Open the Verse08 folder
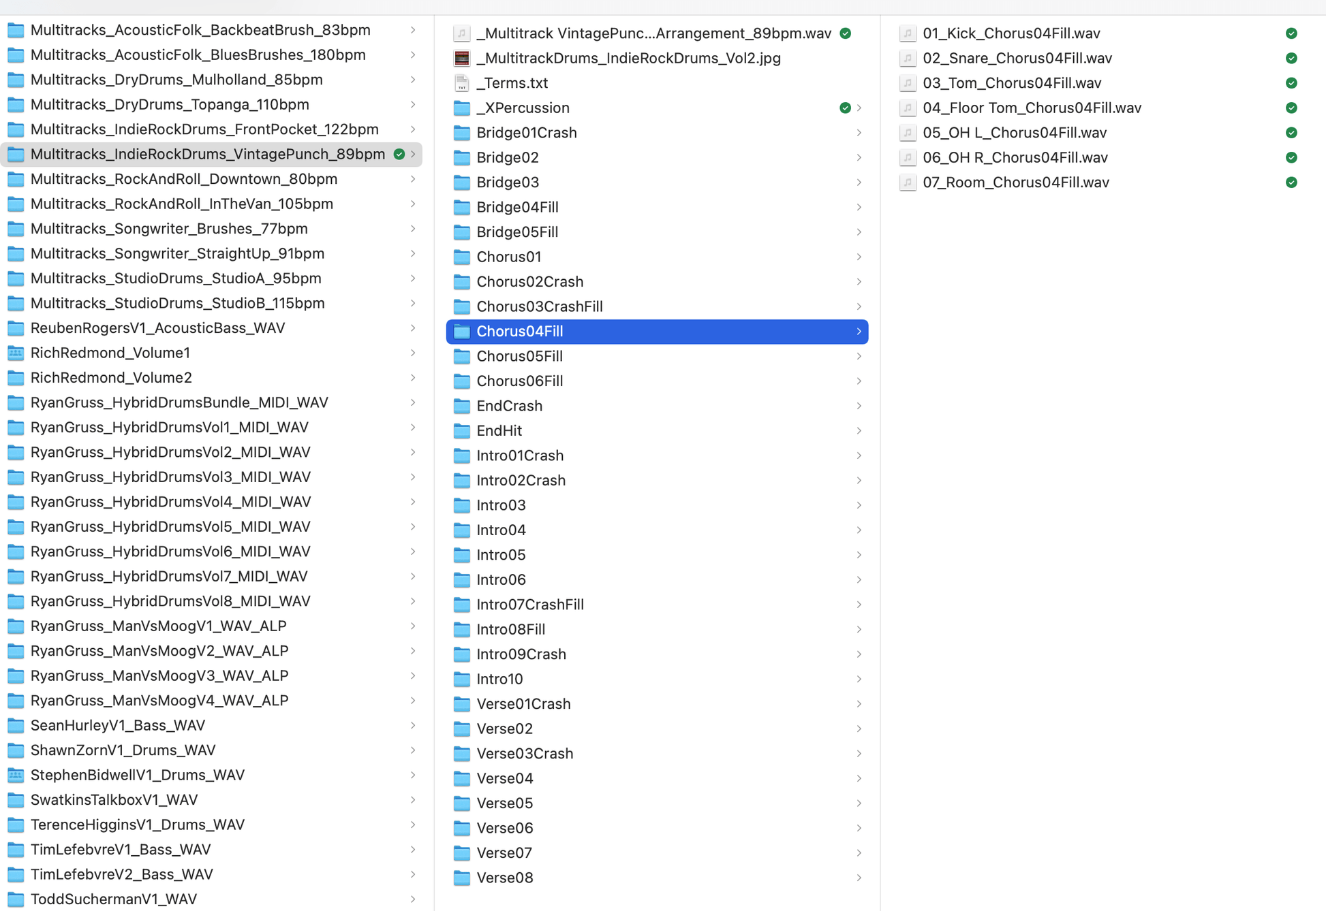 (504, 878)
